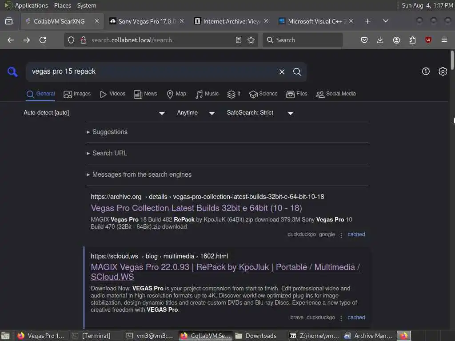Open more options dots on archive.org result
Screen dimensions: 455x341
click(x=341, y=235)
